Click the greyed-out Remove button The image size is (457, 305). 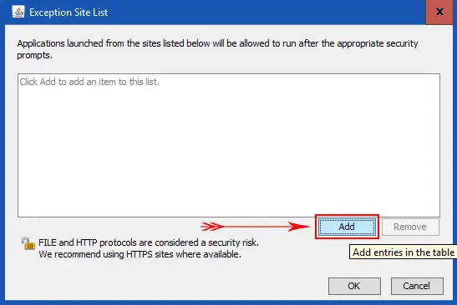[410, 227]
